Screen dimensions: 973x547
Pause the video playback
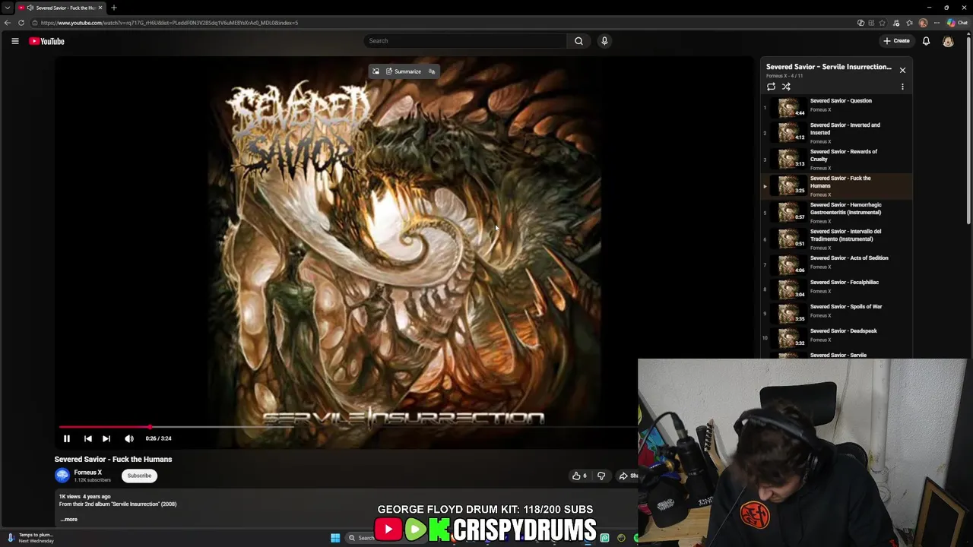coord(67,438)
